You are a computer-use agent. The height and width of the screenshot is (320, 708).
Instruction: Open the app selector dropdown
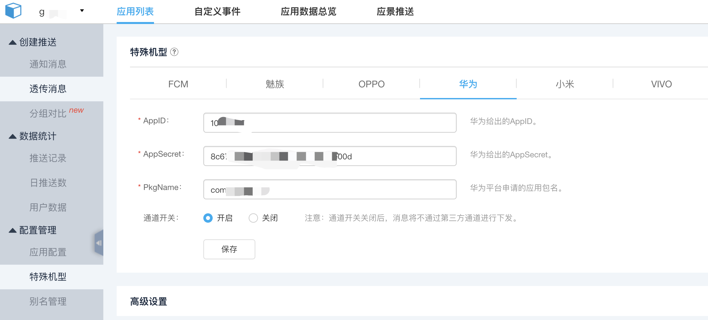tap(81, 10)
